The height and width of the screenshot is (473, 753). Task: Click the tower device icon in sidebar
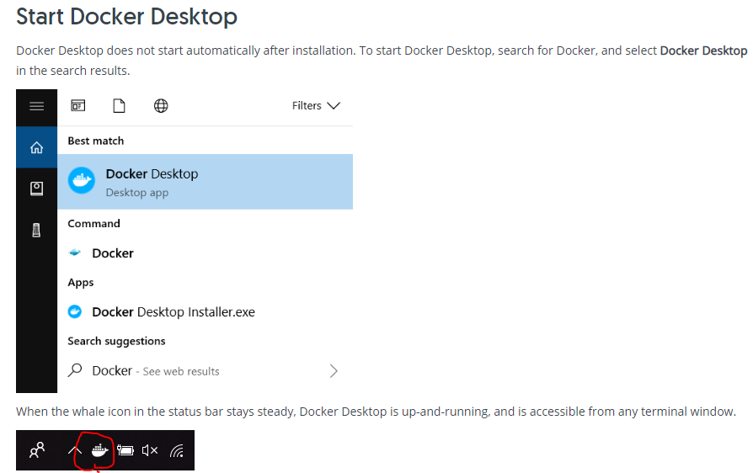[x=36, y=231]
